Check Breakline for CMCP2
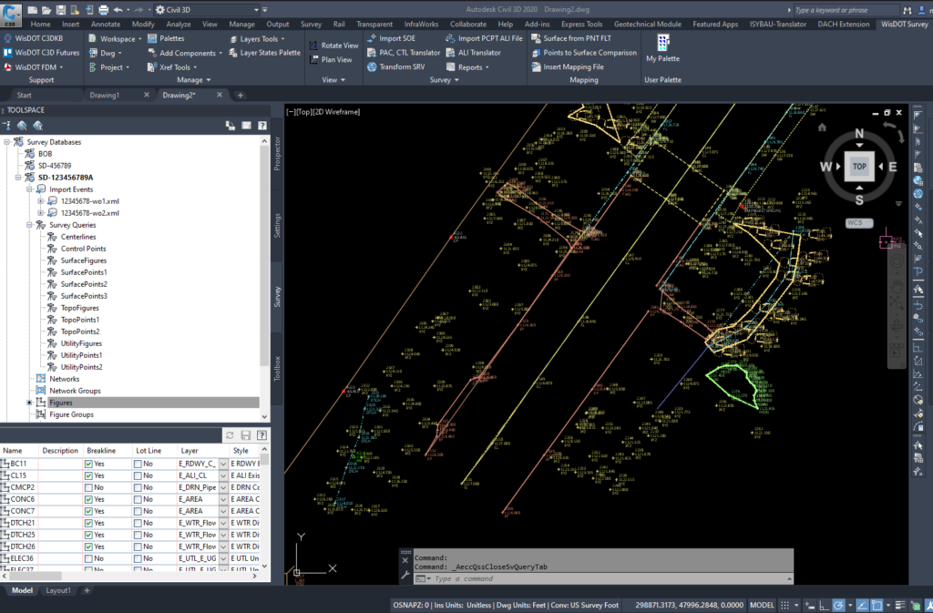Screen dimensions: 933x613 coord(88,487)
